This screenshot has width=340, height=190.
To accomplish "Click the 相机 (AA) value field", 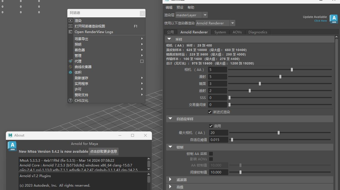I will click(x=218, y=69).
